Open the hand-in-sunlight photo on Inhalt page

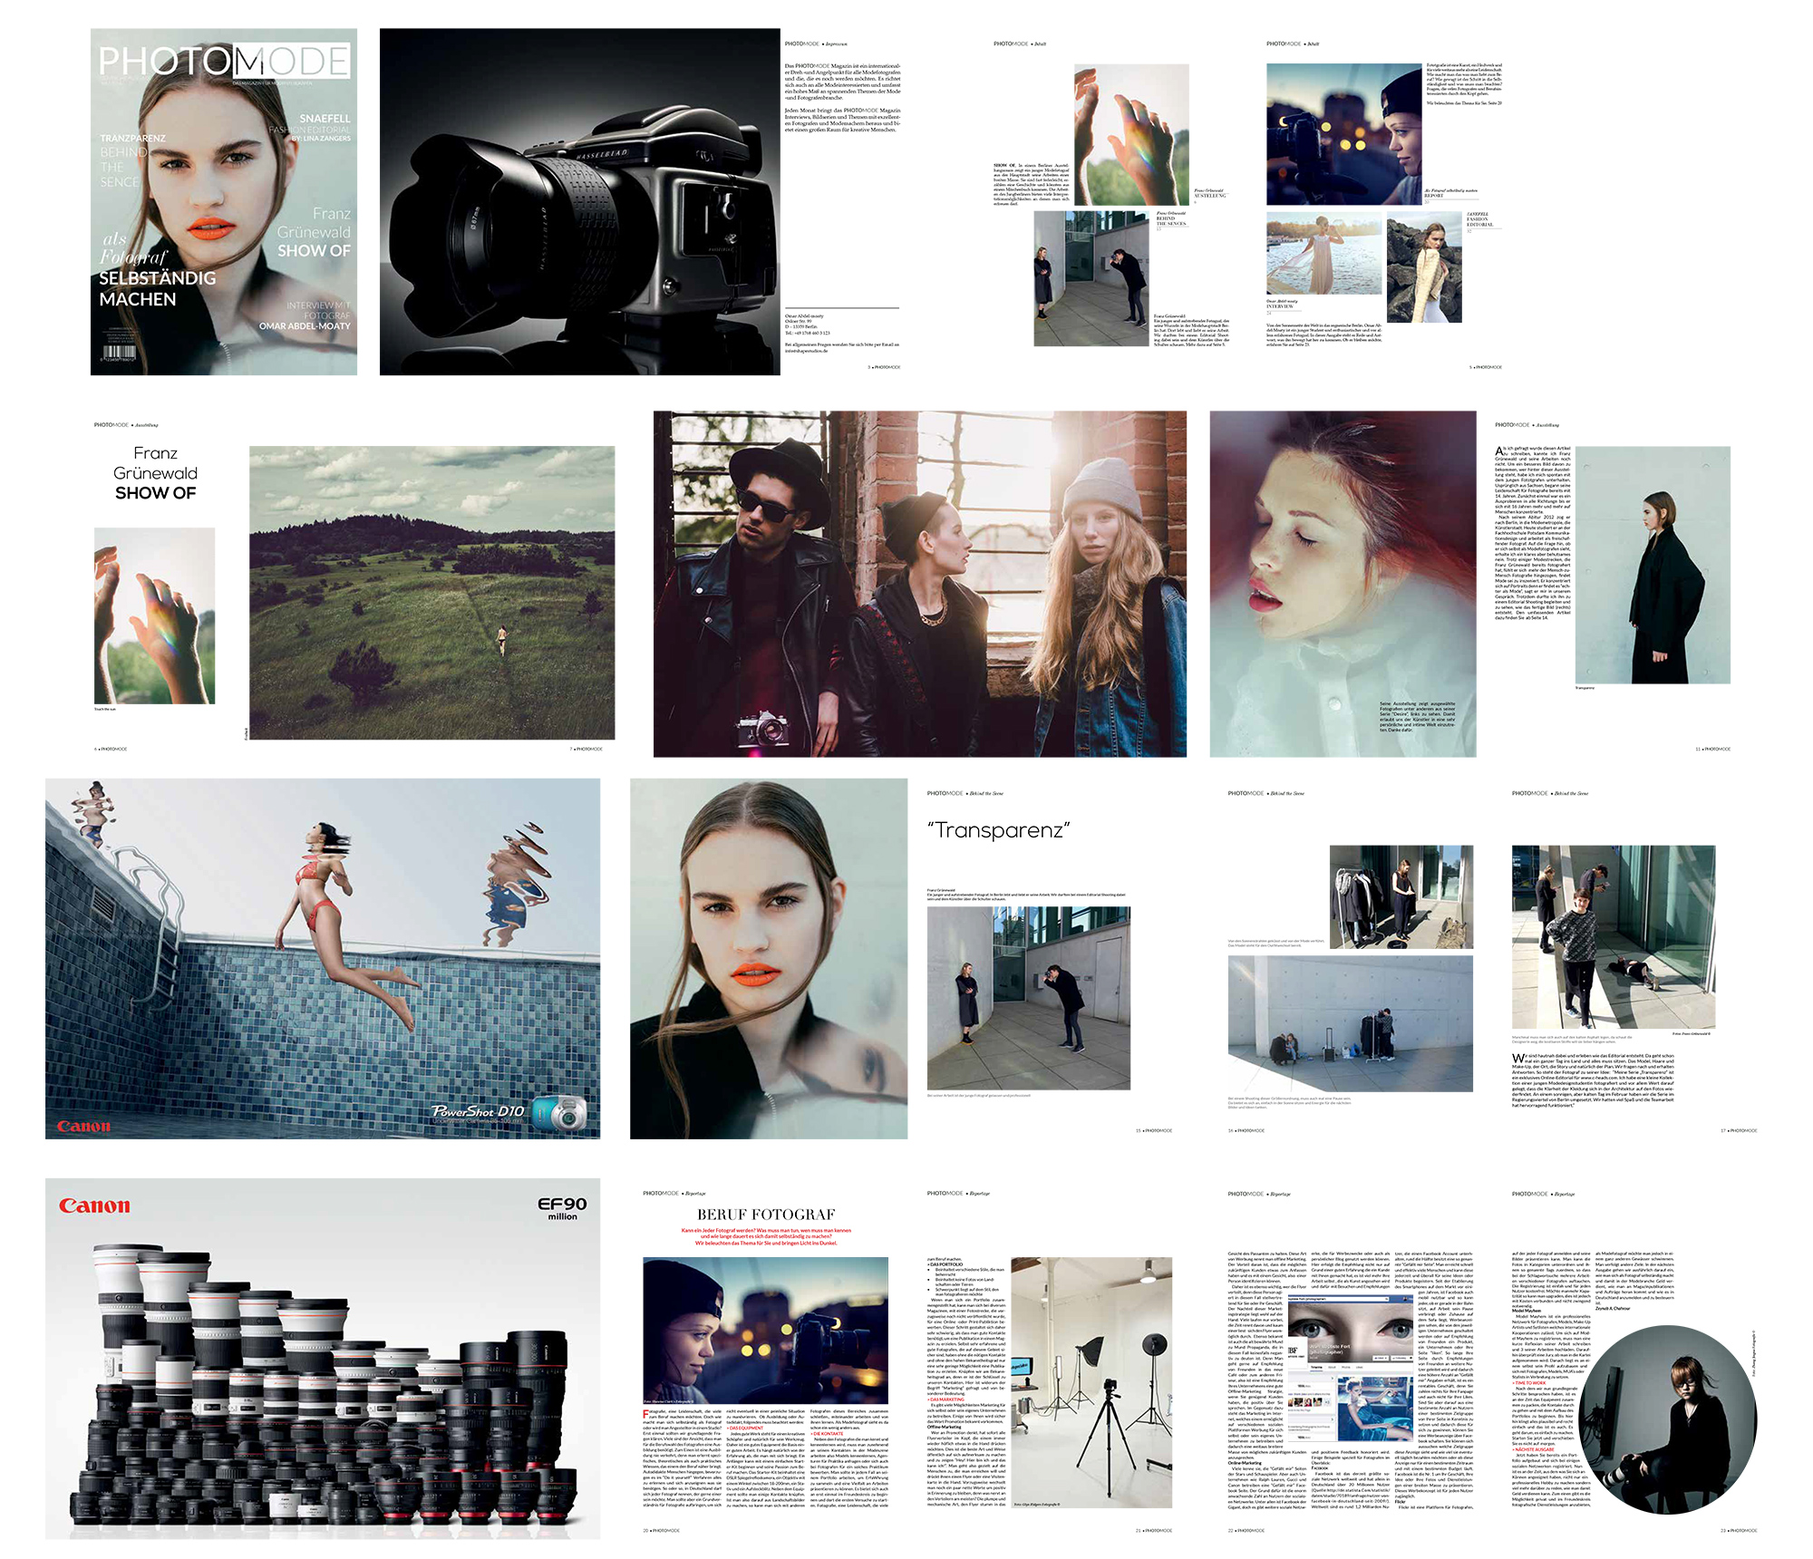point(1131,134)
